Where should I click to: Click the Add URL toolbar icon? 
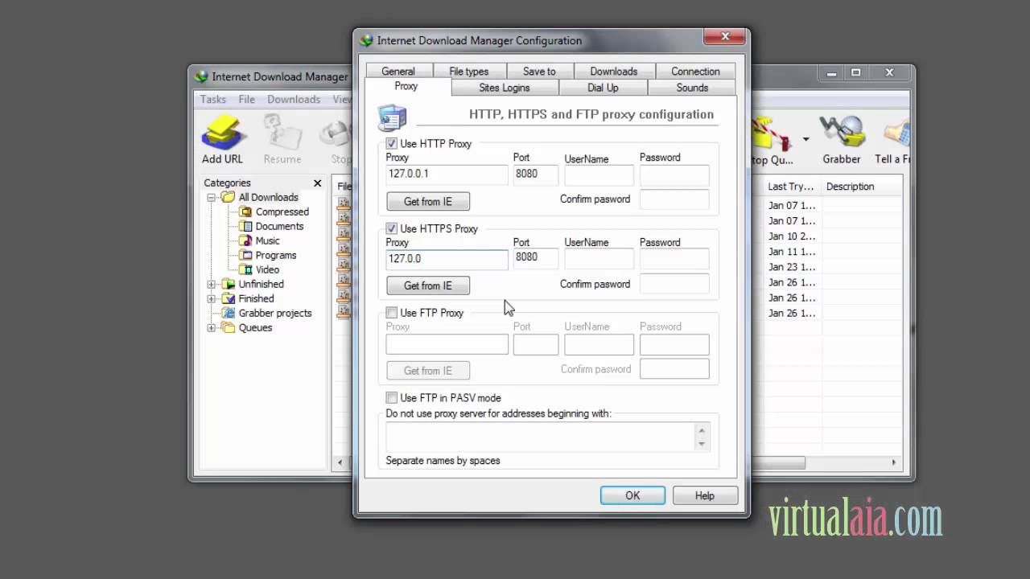pyautogui.click(x=222, y=140)
